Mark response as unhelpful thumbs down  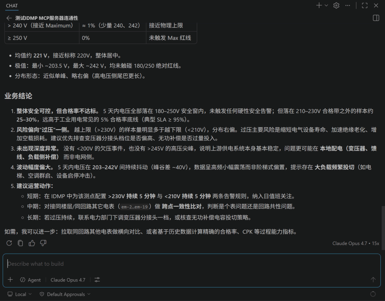43,243
